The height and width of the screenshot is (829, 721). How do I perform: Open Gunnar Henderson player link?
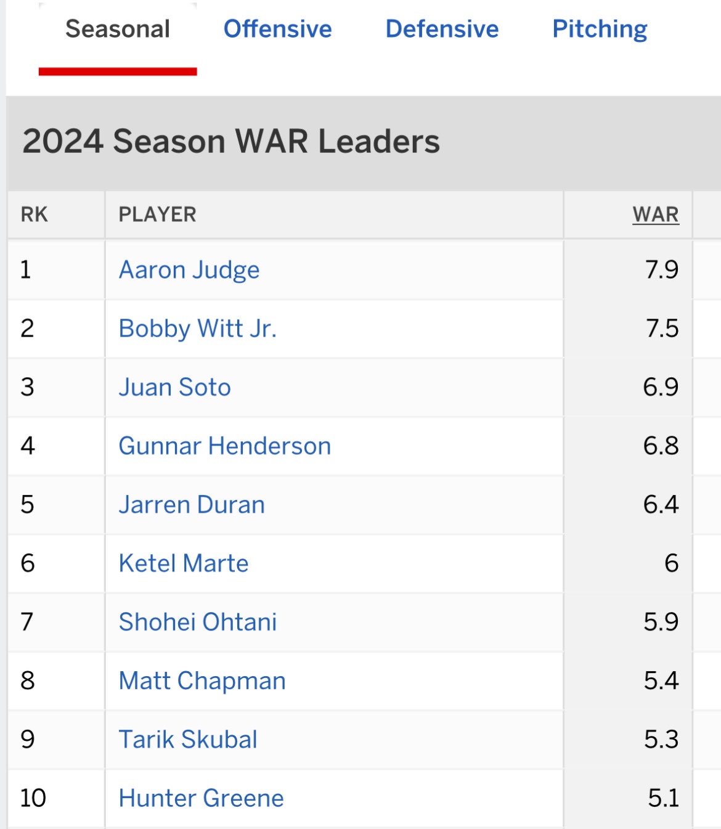pyautogui.click(x=225, y=446)
